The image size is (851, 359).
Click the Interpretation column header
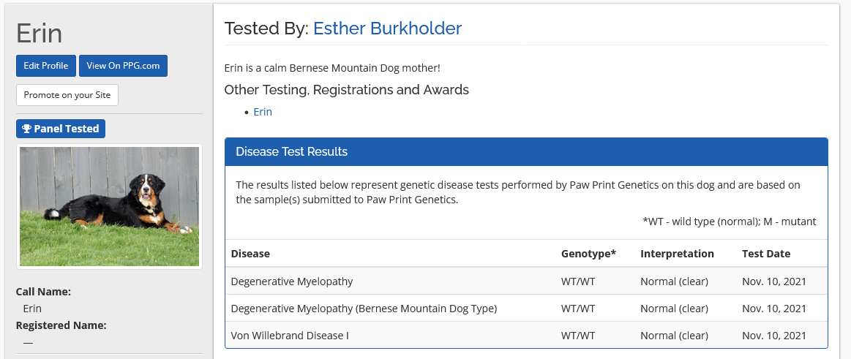[677, 254]
